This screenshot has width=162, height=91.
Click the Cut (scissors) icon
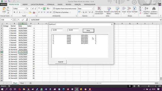tap(8, 8)
